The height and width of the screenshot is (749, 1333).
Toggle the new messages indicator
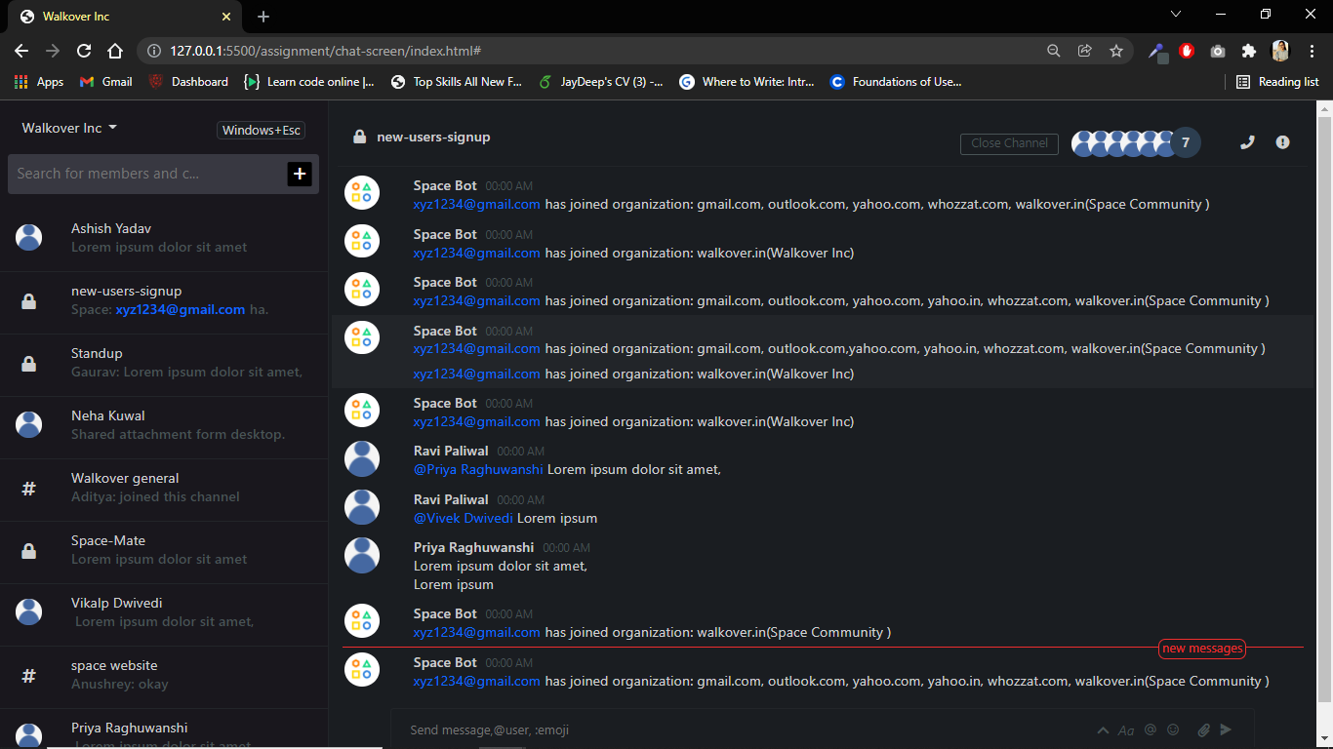click(x=1201, y=648)
